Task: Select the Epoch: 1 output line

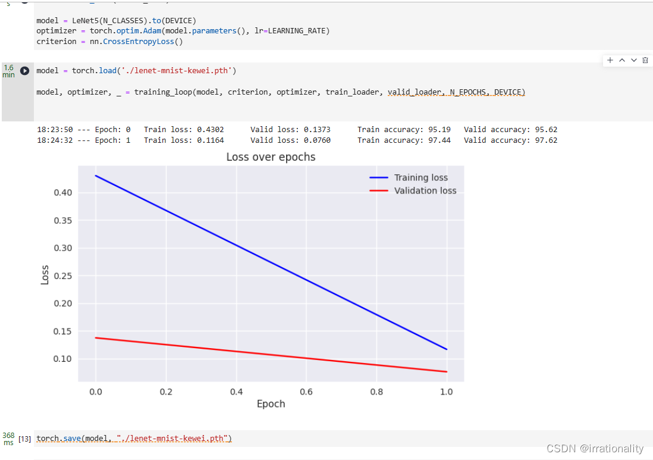Action: [x=297, y=140]
